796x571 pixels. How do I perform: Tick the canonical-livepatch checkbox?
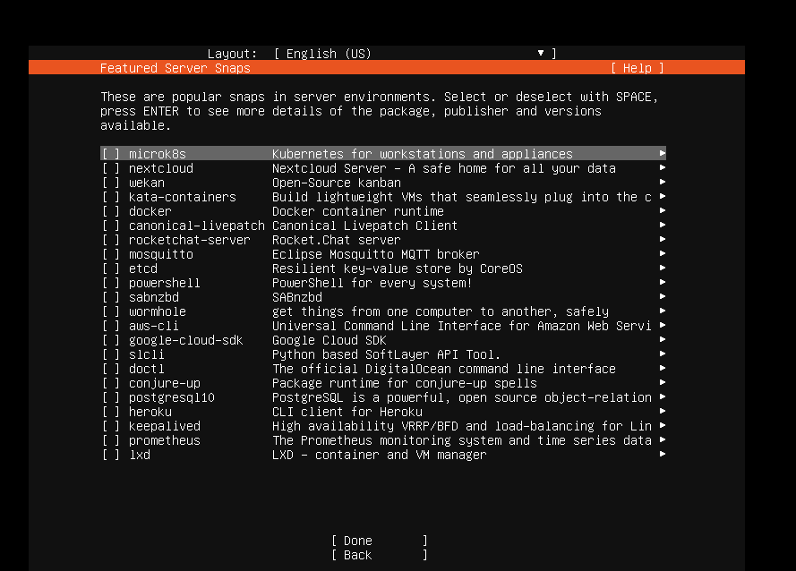coord(111,226)
